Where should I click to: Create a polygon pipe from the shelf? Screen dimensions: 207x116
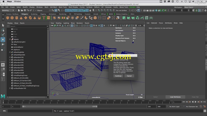coord(39,18)
